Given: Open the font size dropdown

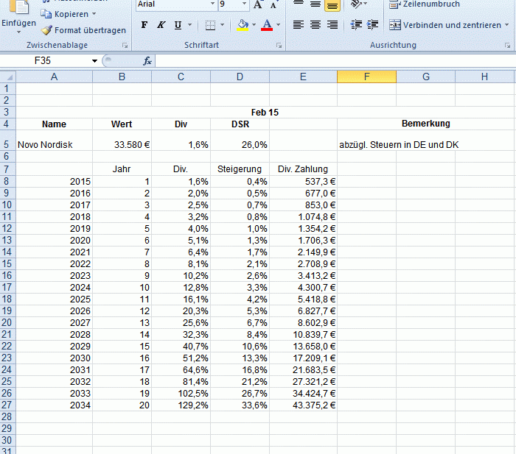Looking at the screenshot, I should point(244,4).
